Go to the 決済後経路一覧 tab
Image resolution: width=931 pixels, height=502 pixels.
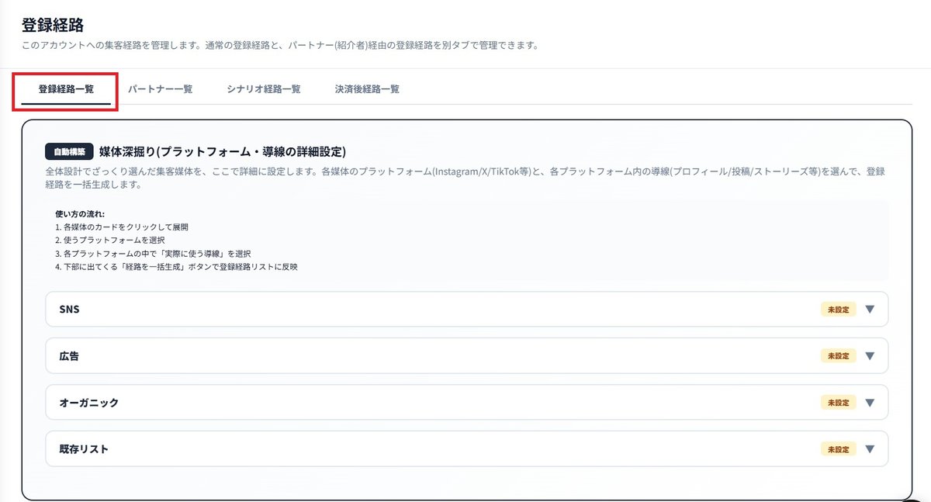(x=368, y=89)
